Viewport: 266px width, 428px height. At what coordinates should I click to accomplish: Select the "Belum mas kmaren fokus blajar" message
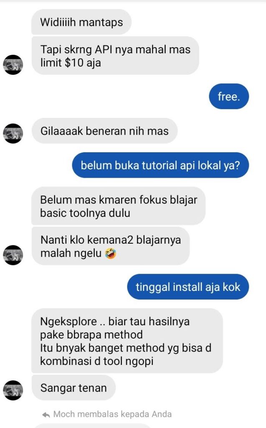119,206
